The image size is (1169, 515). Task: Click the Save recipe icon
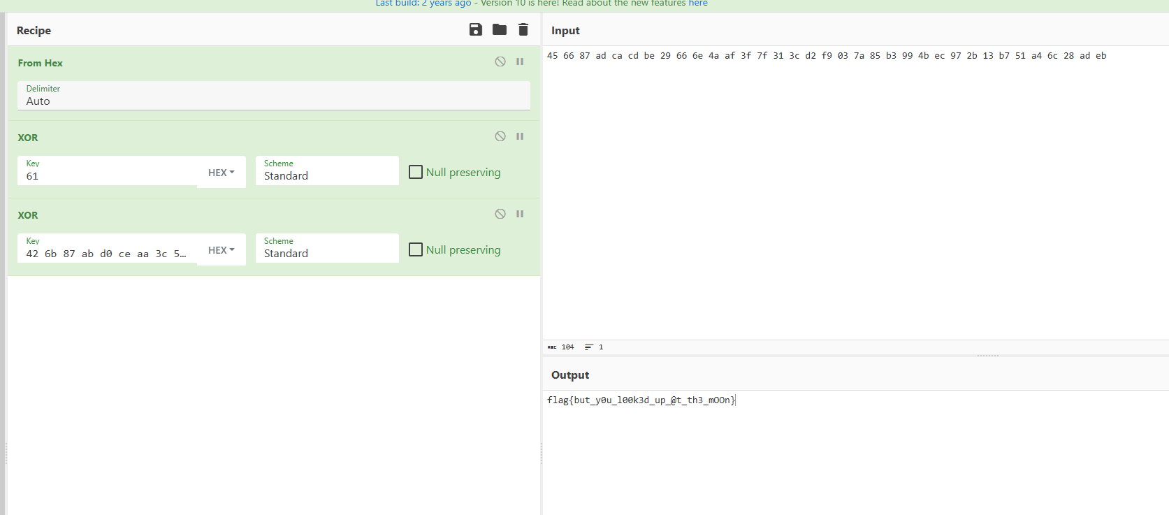coord(476,29)
